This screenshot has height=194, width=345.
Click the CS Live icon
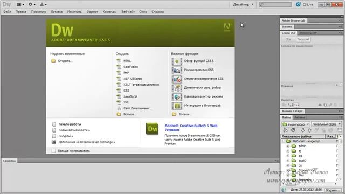pyautogui.click(x=298, y=4)
